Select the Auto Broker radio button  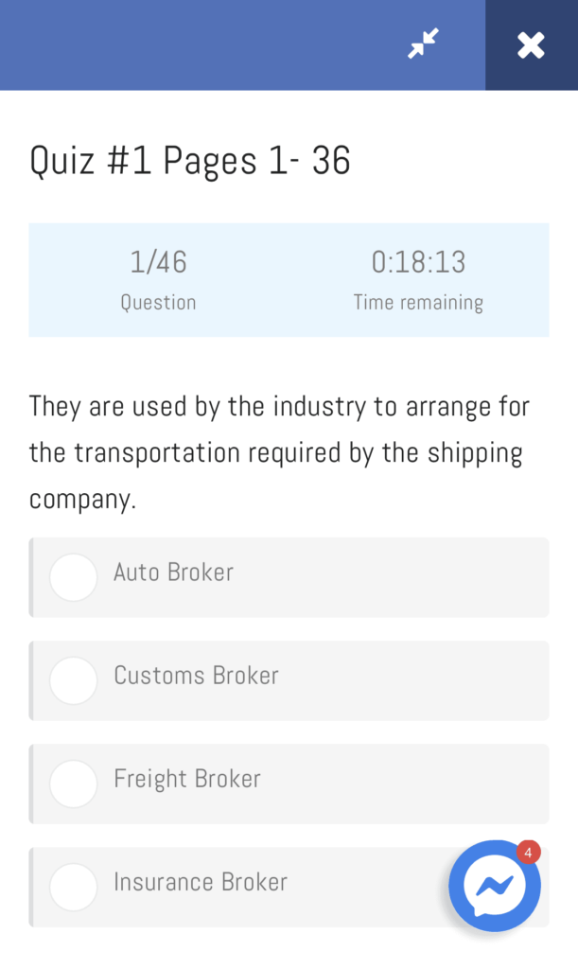[x=73, y=577]
